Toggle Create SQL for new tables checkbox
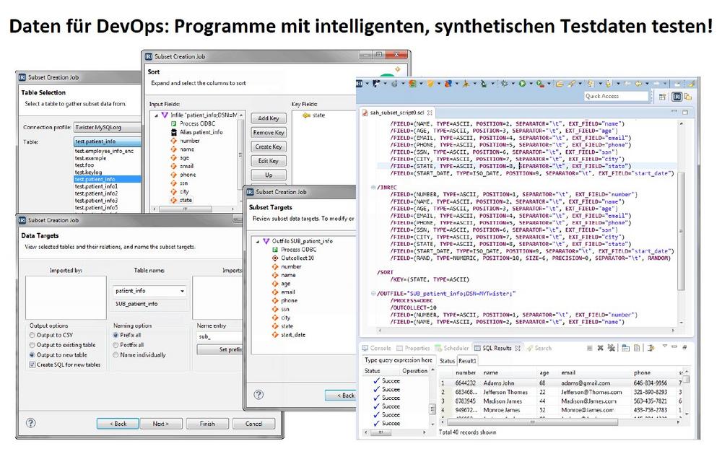The width and height of the screenshot is (722, 454). click(32, 364)
